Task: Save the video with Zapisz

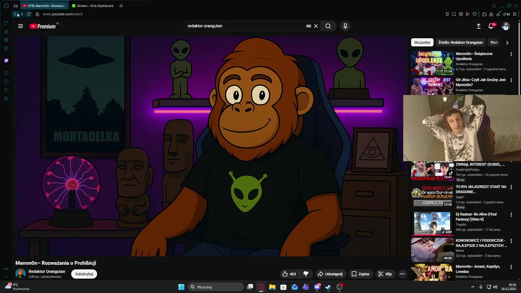Action: point(360,274)
